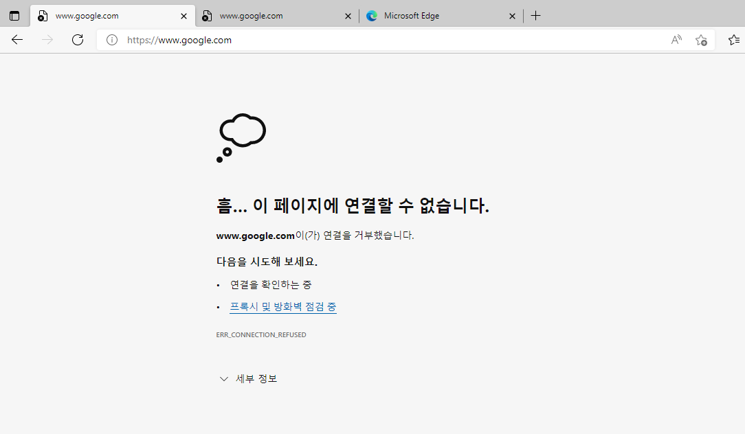
Task: Click the grayed forward arrow button
Action: pyautogui.click(x=47, y=40)
